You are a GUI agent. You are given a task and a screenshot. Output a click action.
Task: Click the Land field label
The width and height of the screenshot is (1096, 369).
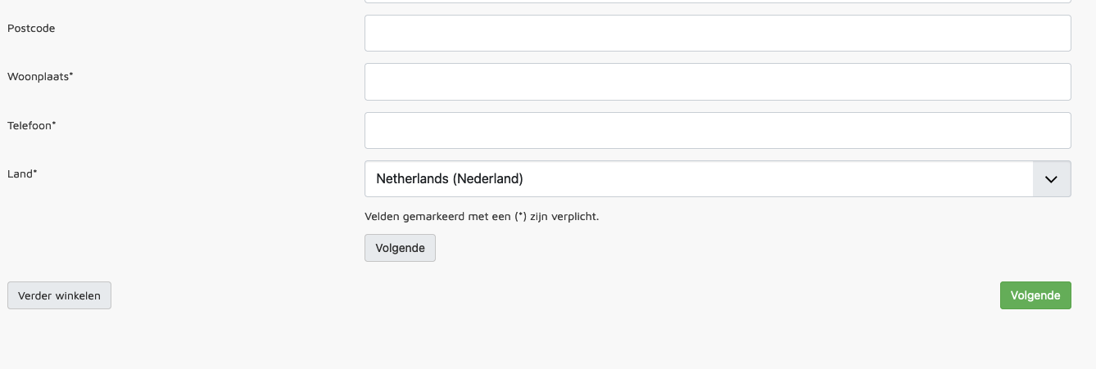click(20, 173)
